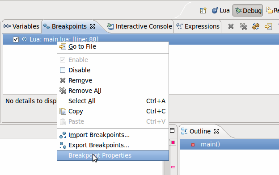Choose Import Breakpoints... menu entry
279x175 pixels.
coord(113,135)
